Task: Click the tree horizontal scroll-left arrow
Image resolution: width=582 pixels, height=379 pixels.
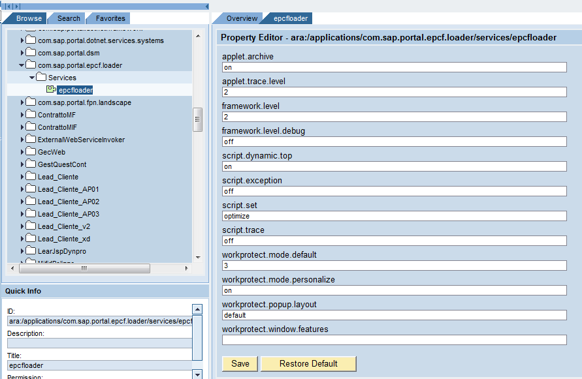Action: click(12, 268)
